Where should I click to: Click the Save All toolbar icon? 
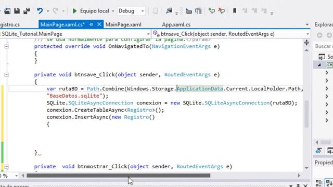(x=27, y=11)
